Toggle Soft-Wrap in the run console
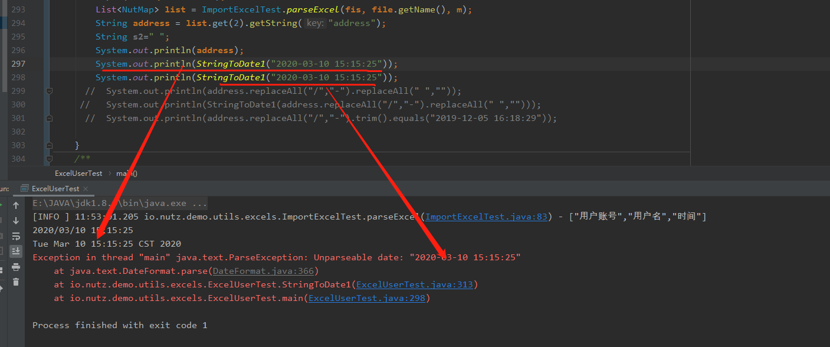The height and width of the screenshot is (347, 830). 16,236
